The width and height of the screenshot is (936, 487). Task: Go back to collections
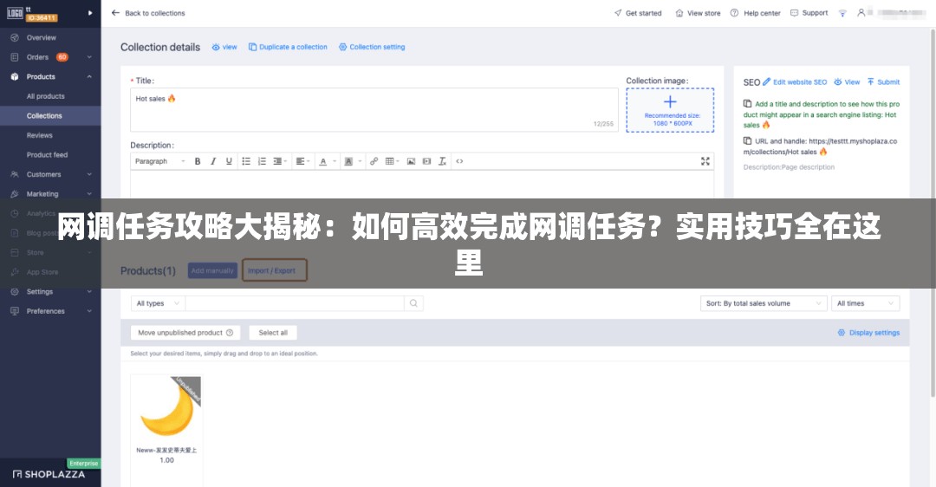(148, 13)
